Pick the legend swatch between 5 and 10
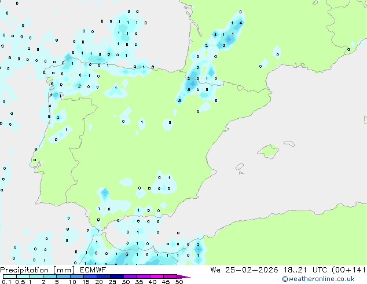367x284 pixels. click(63, 276)
